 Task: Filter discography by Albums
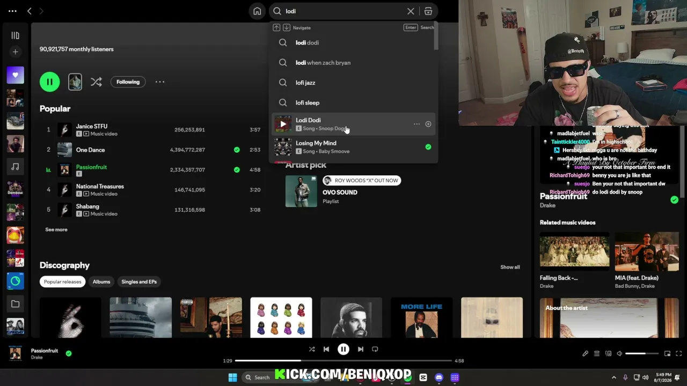[101, 281]
